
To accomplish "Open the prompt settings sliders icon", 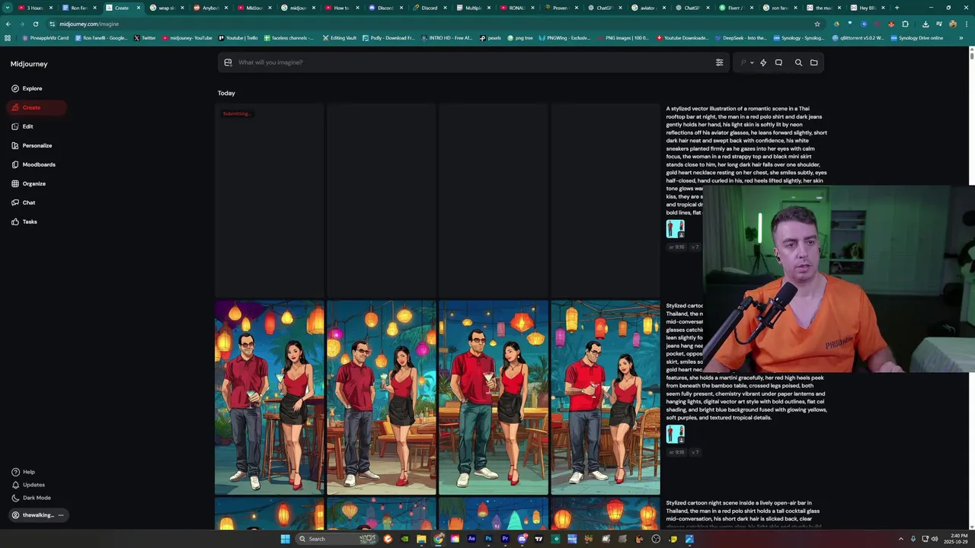I will click(x=719, y=62).
